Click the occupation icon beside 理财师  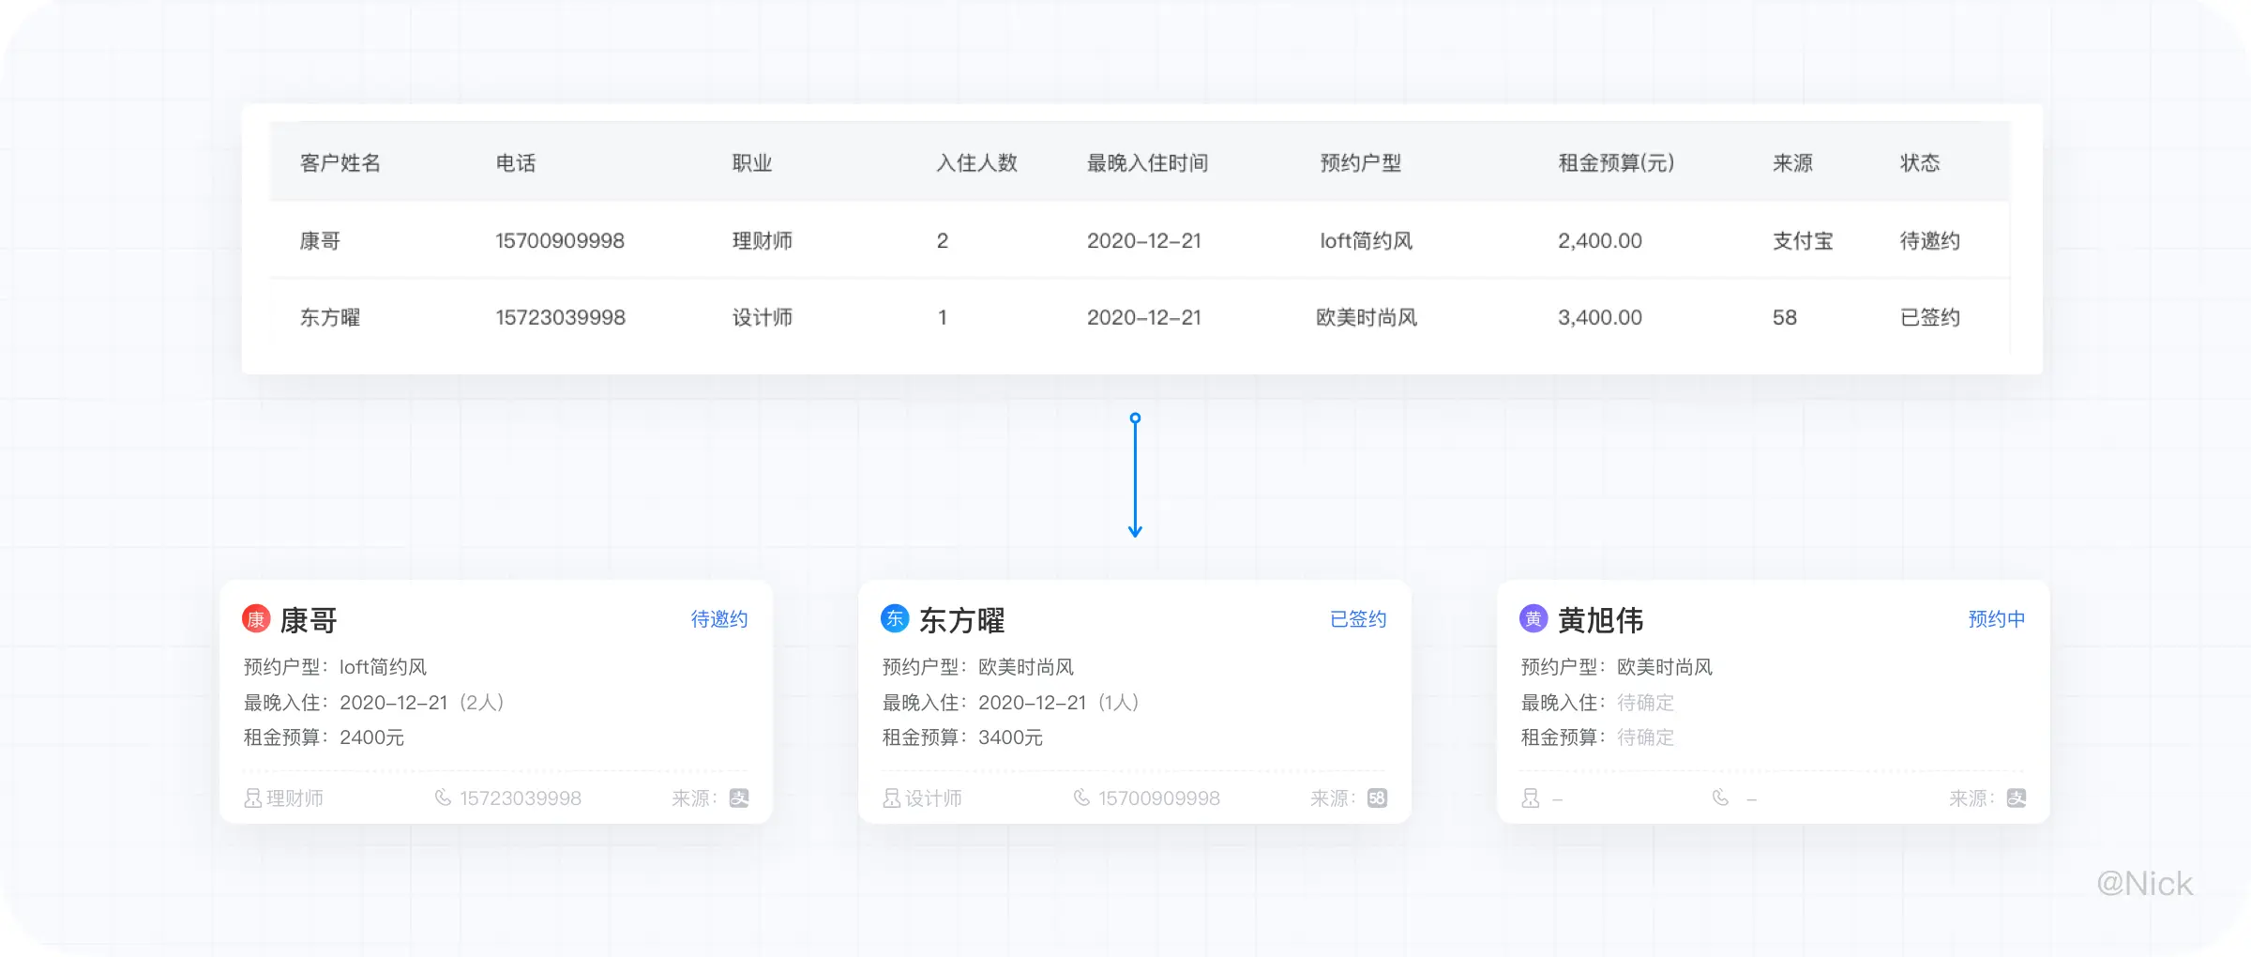(252, 798)
